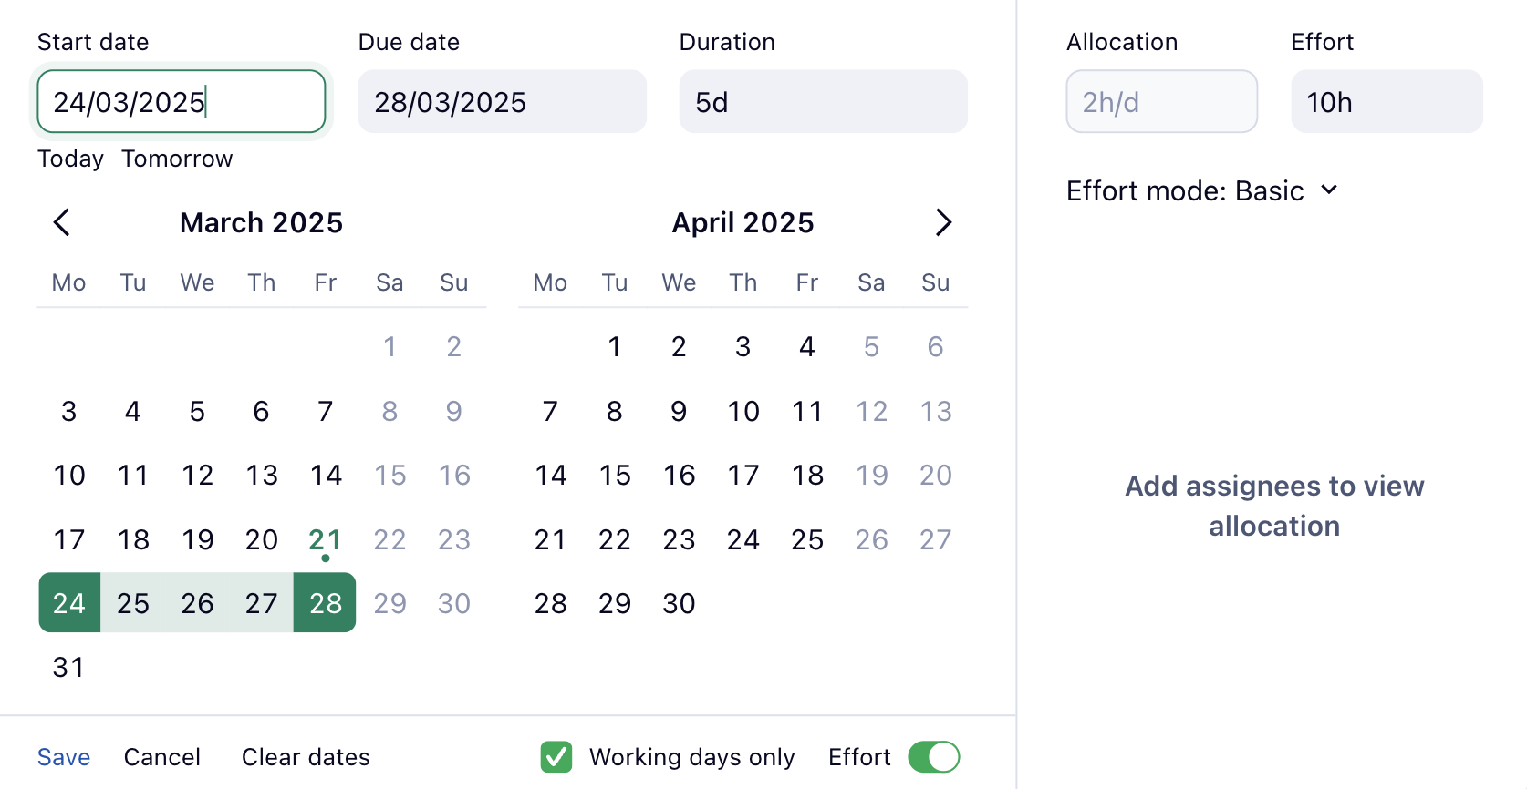Select April 15 in the calendar
This screenshot has width=1527, height=789.
[x=615, y=476]
